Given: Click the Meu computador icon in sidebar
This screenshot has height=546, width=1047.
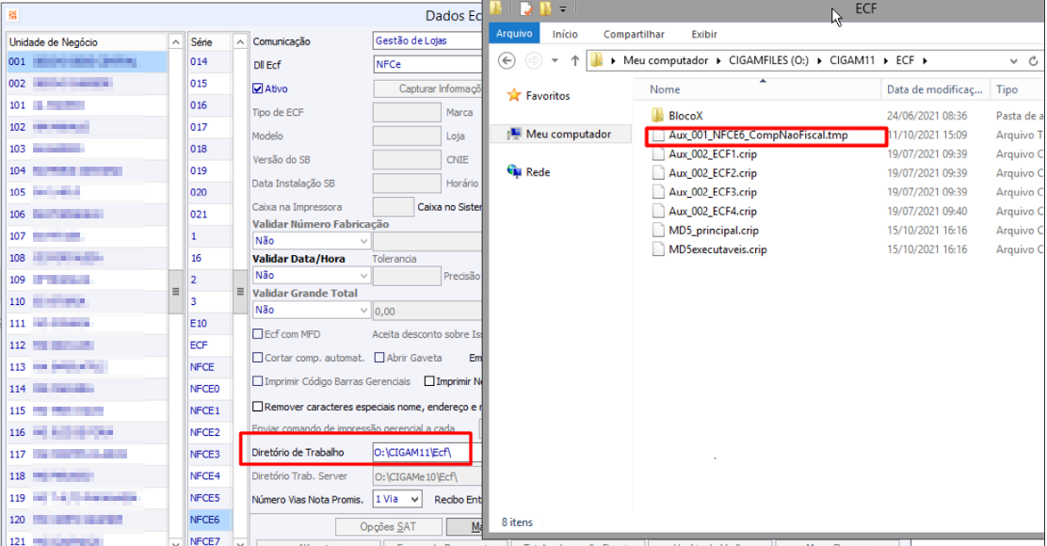Looking at the screenshot, I should click(513, 135).
